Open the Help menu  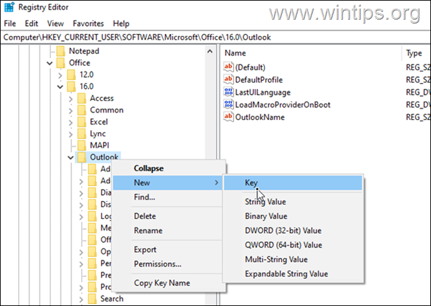(x=121, y=24)
